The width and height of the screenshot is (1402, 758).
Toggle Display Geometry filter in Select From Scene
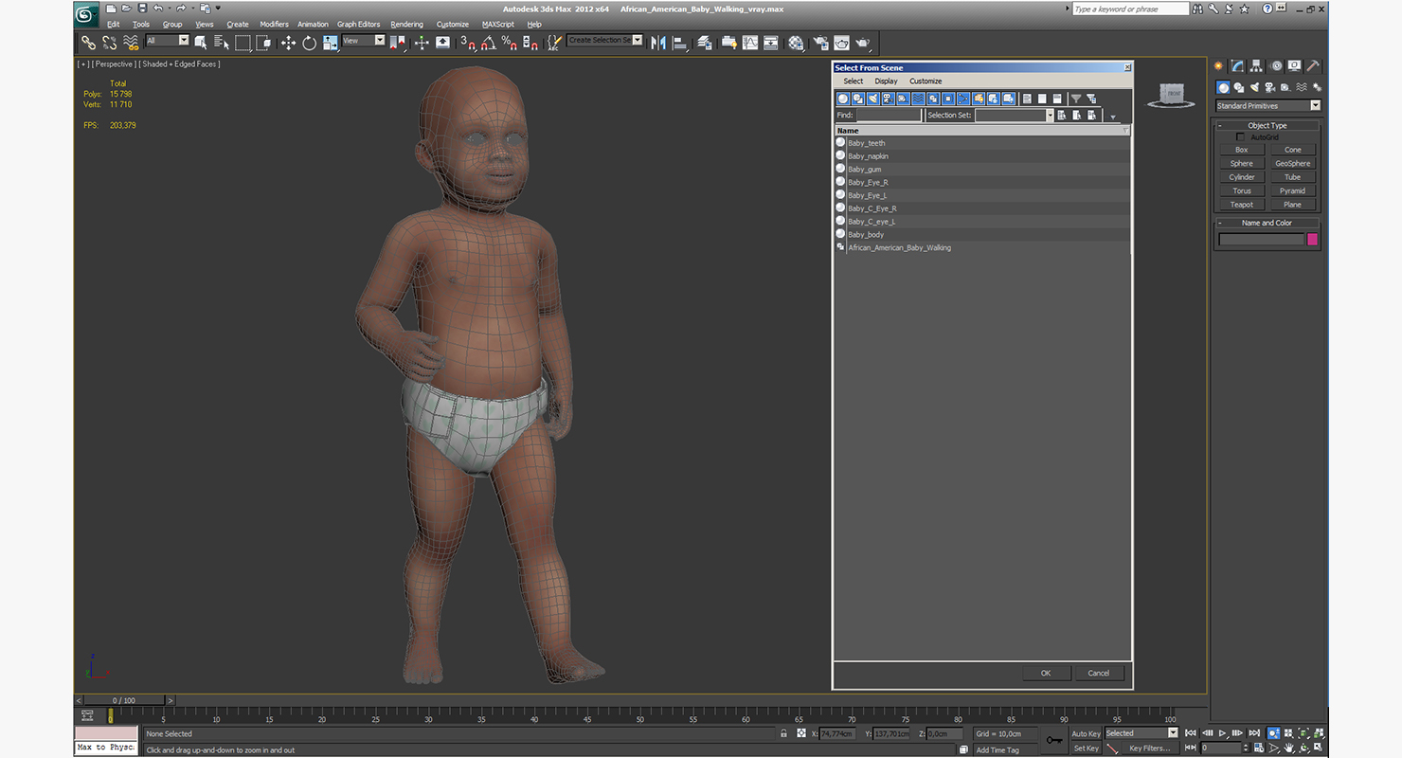(x=843, y=99)
